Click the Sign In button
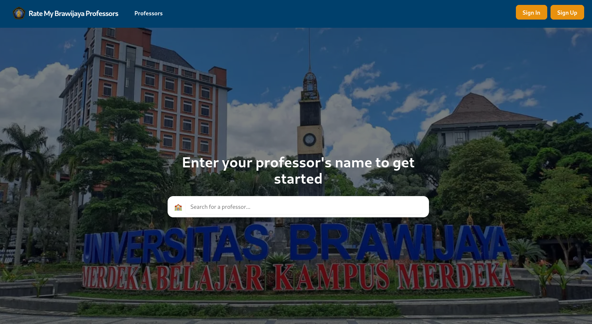Image resolution: width=592 pixels, height=324 pixels. 531,12
